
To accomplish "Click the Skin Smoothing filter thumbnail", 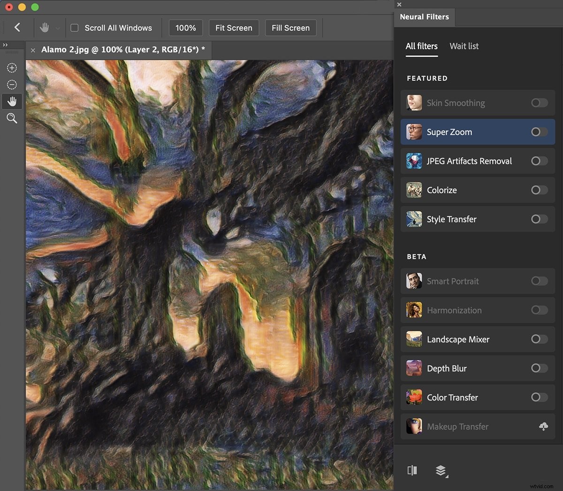I will pyautogui.click(x=414, y=103).
